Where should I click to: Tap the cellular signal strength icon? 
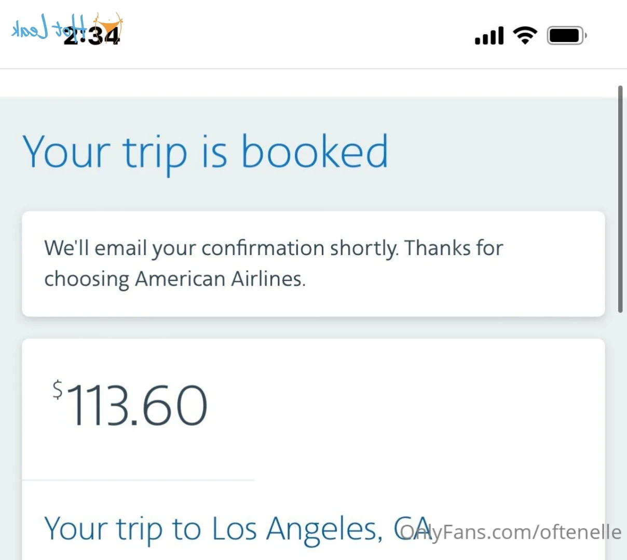tap(489, 36)
